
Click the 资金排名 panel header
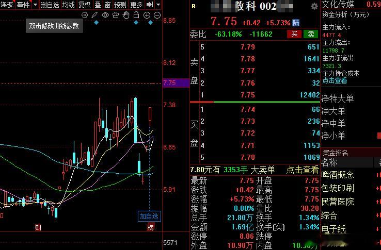(x=336, y=153)
